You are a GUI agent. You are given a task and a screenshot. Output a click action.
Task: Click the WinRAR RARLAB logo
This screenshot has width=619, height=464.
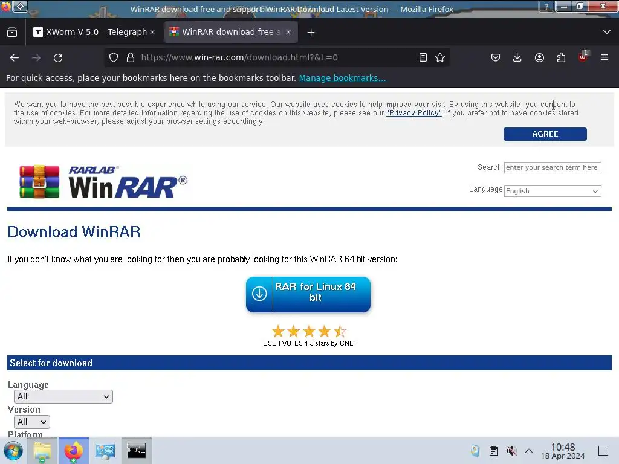pos(103,181)
